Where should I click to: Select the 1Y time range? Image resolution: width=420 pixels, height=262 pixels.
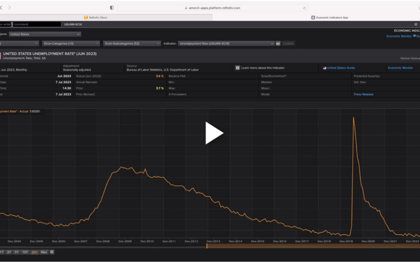pos(2,252)
